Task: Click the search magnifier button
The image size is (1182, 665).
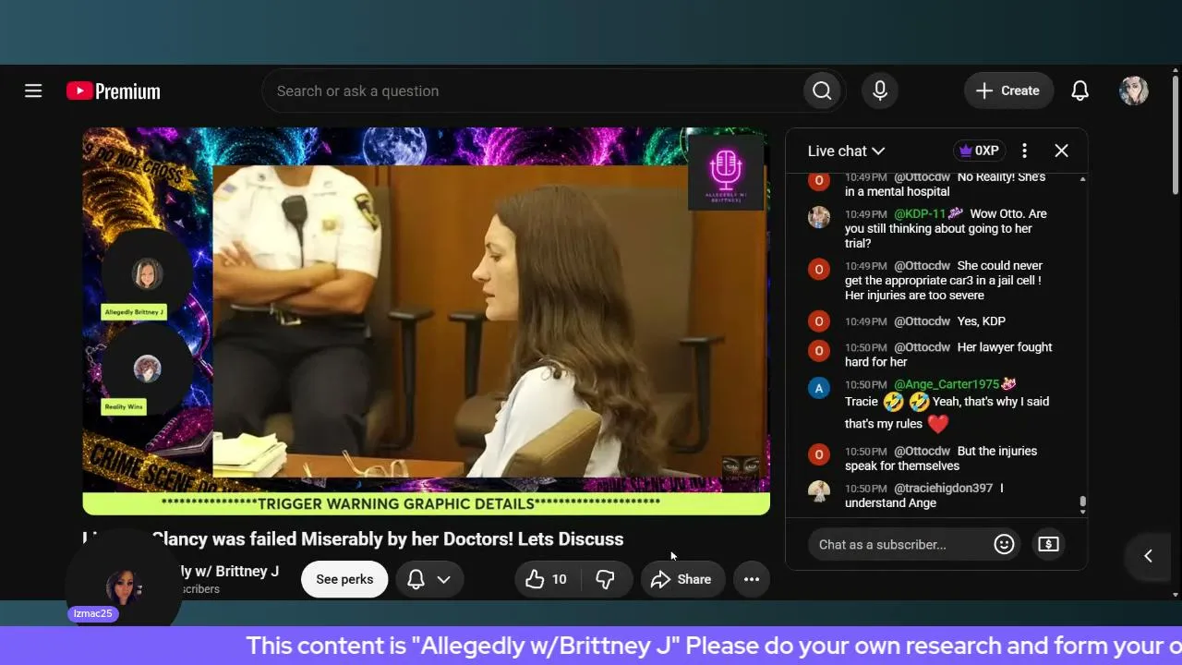Action: (x=822, y=91)
